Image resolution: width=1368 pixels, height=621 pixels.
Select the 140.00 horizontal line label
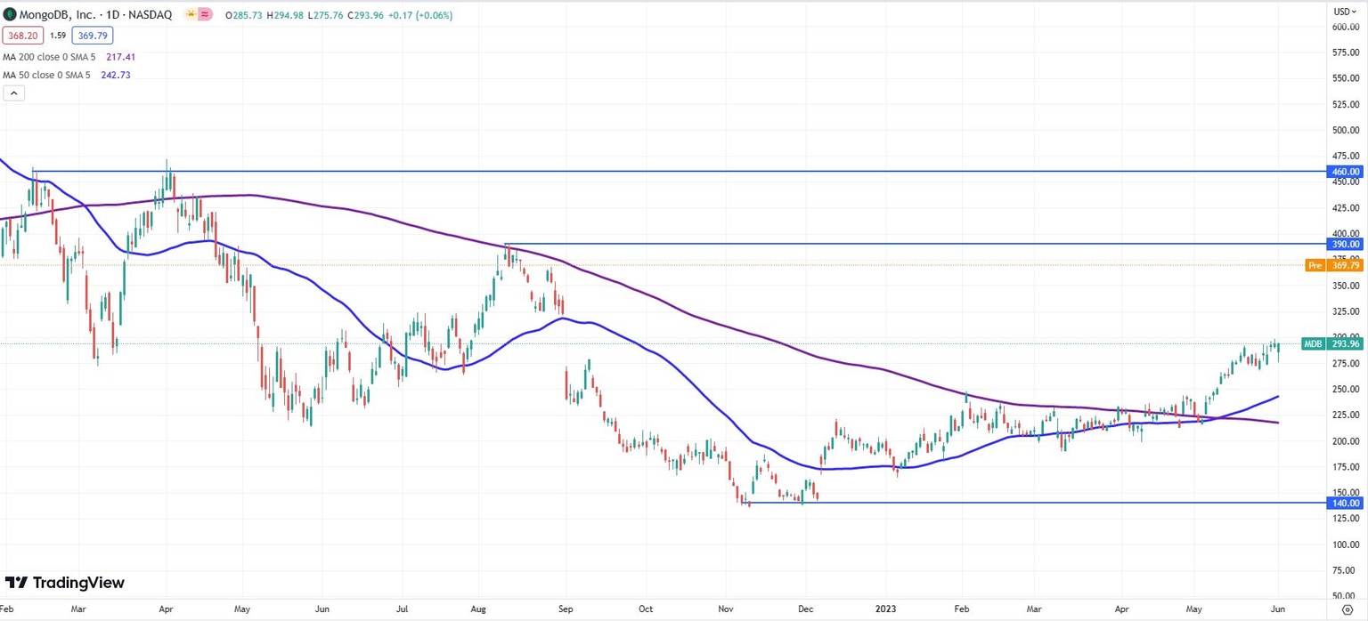pos(1345,503)
